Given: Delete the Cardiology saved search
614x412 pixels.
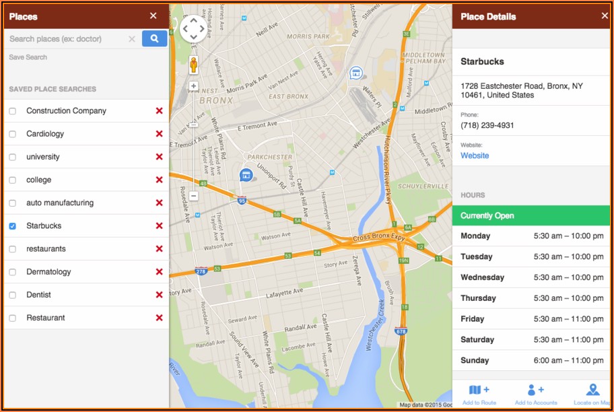Looking at the screenshot, I should (x=159, y=134).
